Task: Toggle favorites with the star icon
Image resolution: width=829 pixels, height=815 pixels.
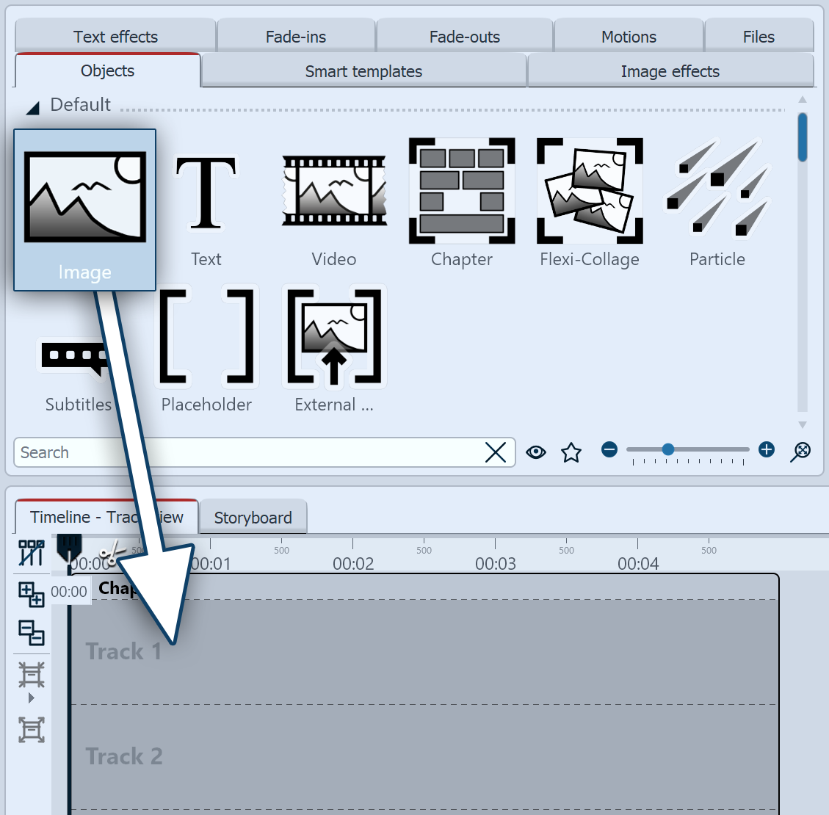Action: [571, 452]
